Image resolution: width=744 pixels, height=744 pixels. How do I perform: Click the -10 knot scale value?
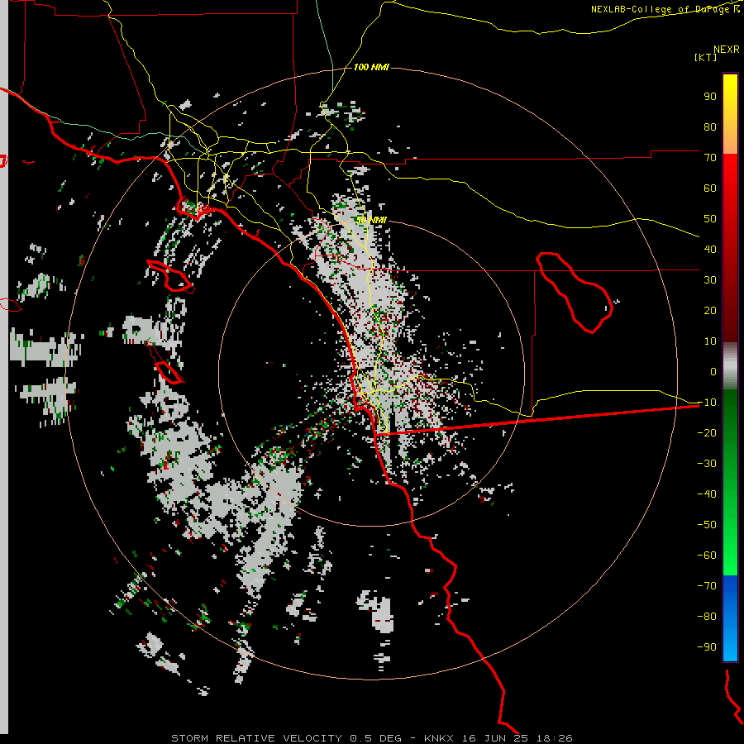coord(707,403)
